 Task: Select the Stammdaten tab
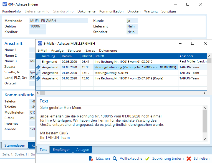[x=15, y=145]
